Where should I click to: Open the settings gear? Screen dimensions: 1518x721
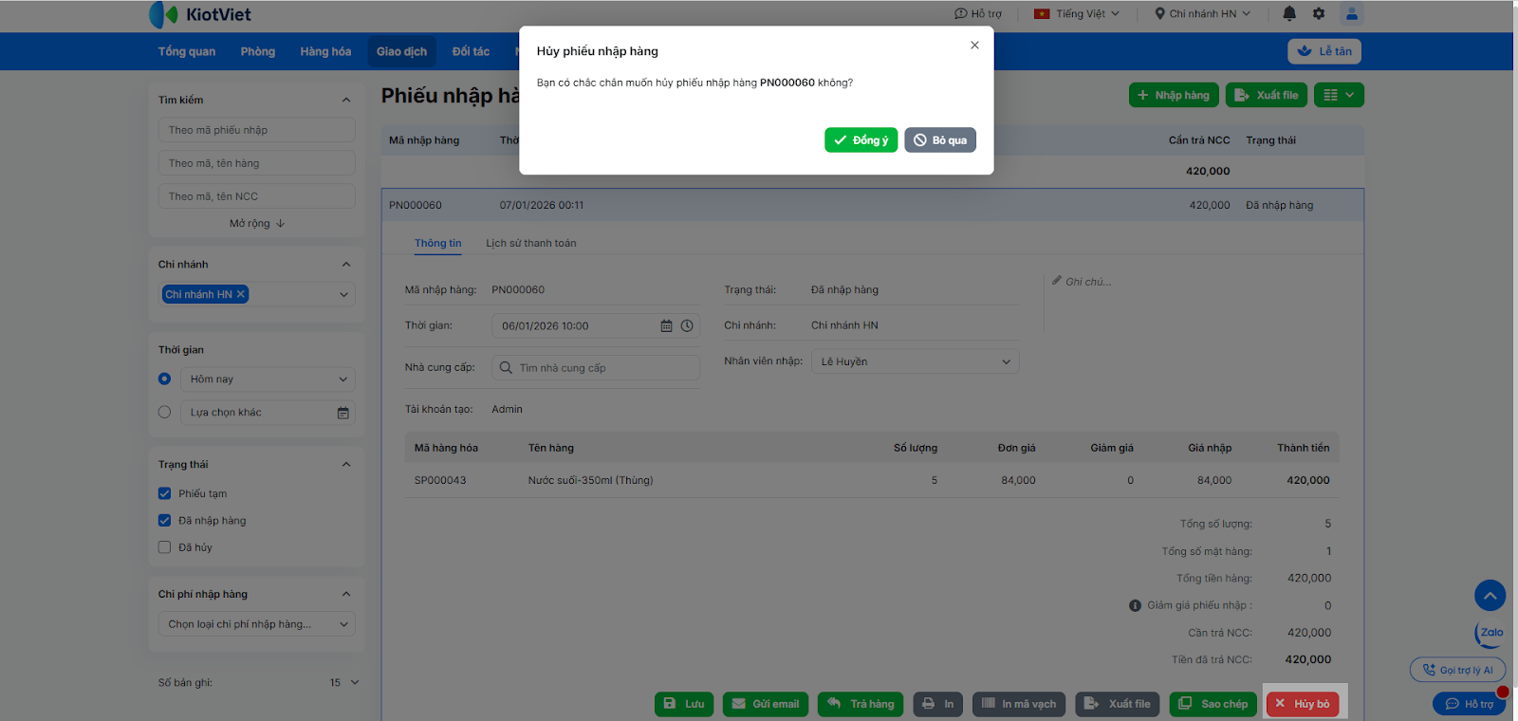(x=1319, y=13)
